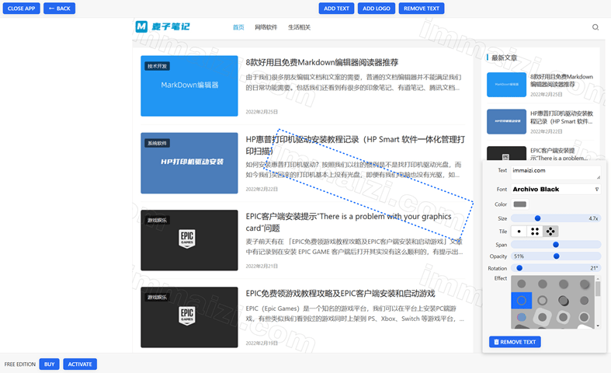Pick offset shadow effect in second row
This screenshot has width=611, height=373.
564,301
